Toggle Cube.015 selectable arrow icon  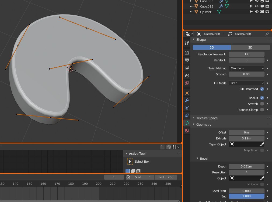[x=251, y=6]
